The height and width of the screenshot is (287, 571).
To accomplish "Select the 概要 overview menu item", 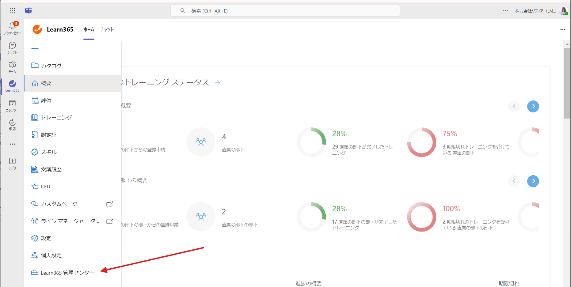I will click(73, 83).
